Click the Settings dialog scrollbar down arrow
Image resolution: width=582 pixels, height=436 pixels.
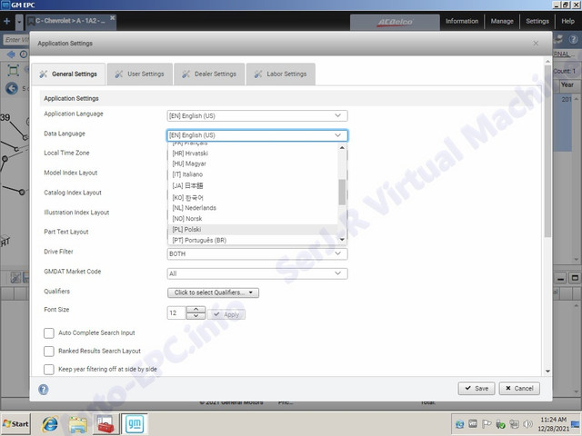pos(547,372)
